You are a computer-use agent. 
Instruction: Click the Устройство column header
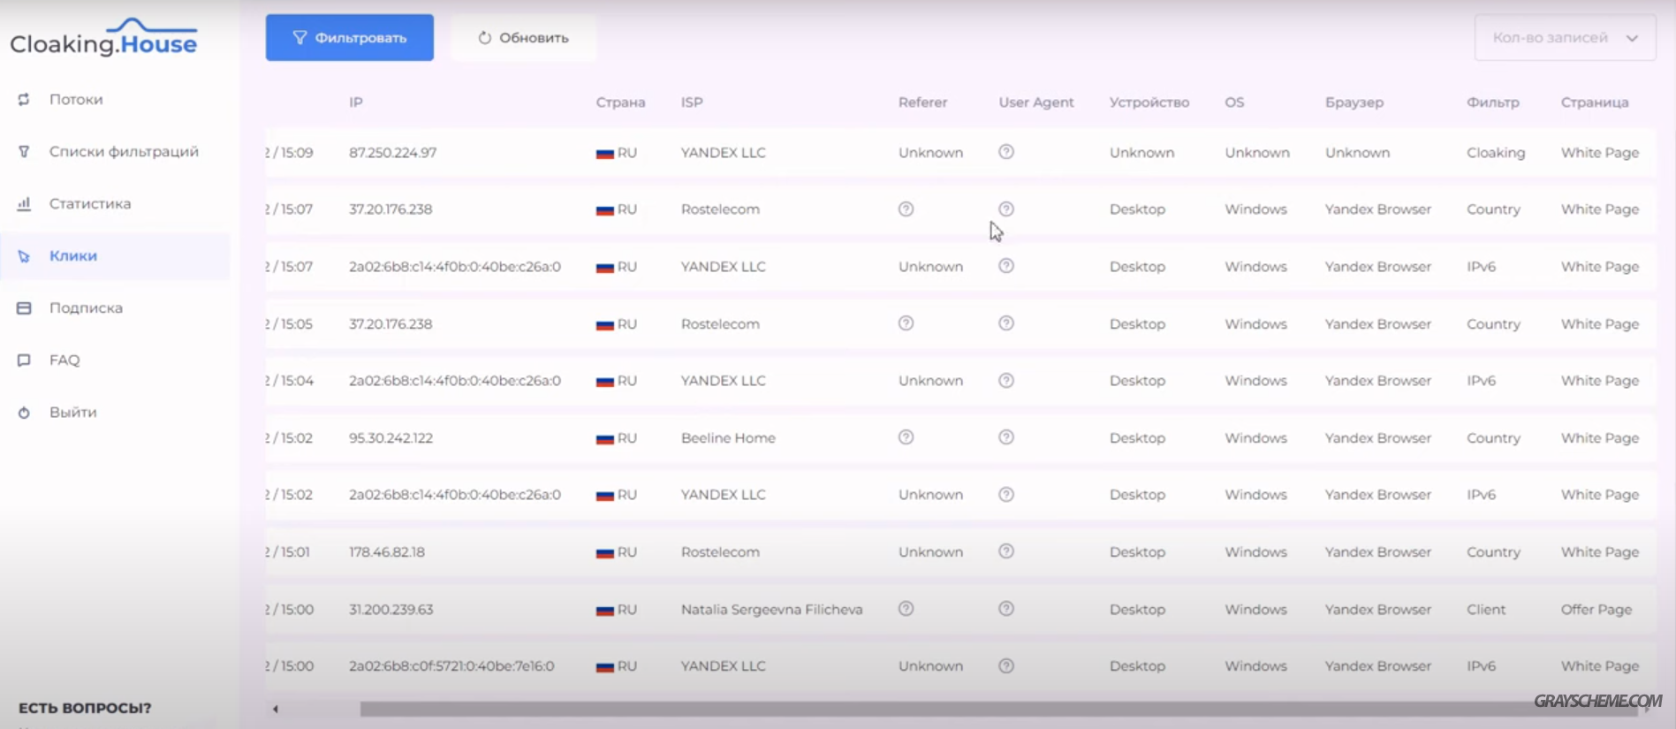pos(1149,102)
